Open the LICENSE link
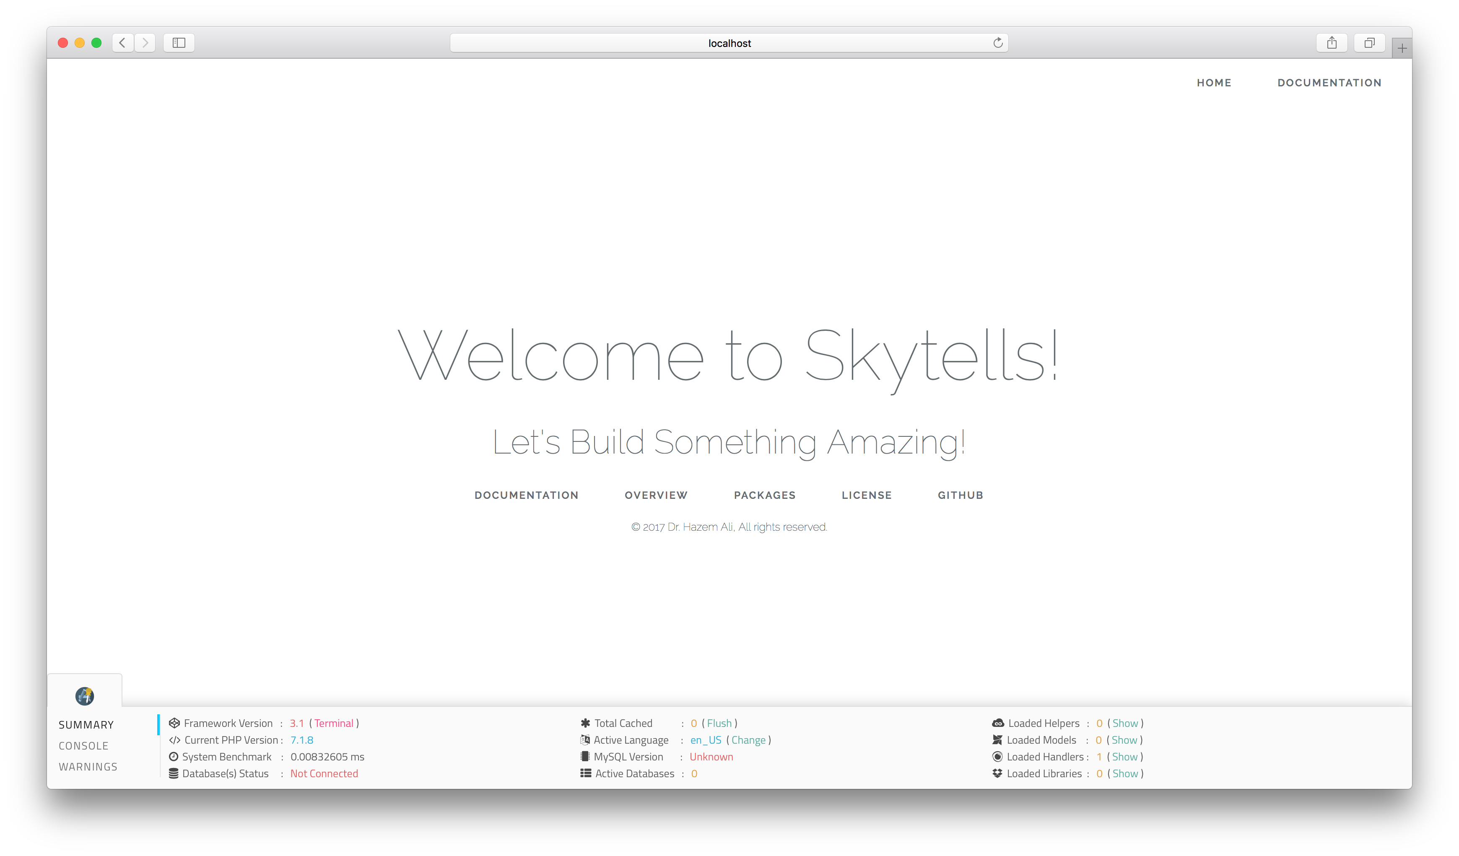Screen dimensions: 1459x856 (867, 495)
